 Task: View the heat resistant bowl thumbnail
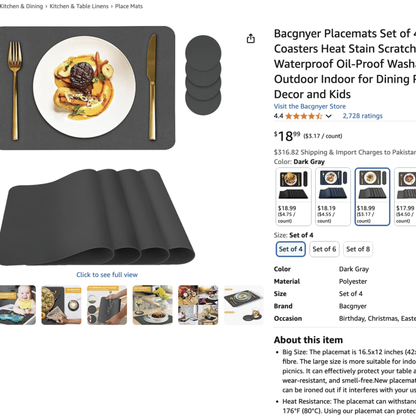click(152, 305)
